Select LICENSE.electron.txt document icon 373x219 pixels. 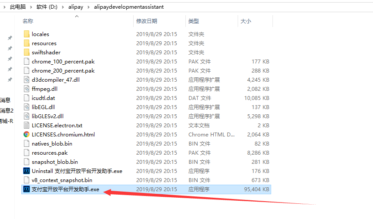pyautogui.click(x=27, y=125)
